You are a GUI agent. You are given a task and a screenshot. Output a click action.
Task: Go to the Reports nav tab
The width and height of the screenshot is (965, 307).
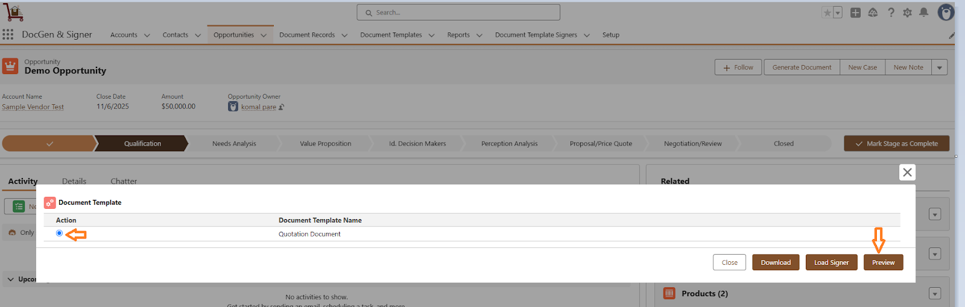pyautogui.click(x=458, y=35)
